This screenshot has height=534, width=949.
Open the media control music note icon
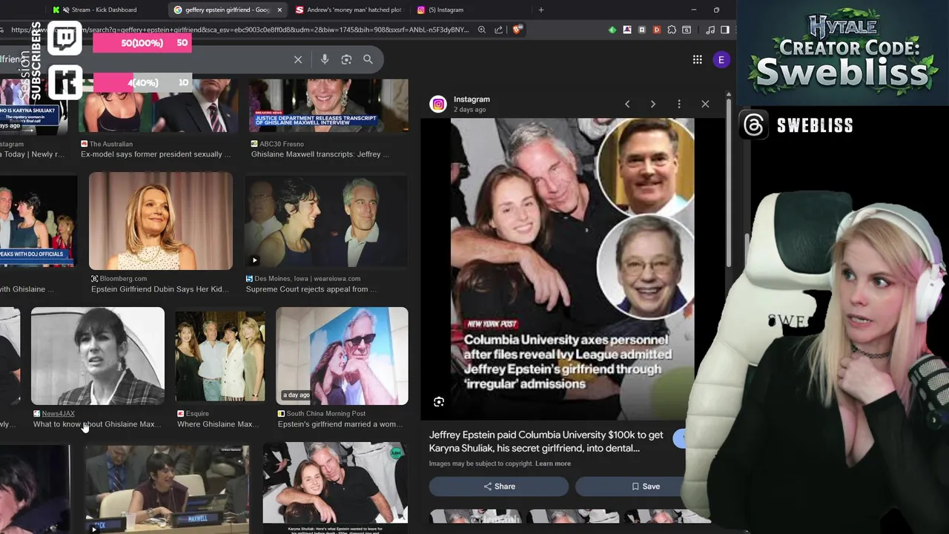710,30
